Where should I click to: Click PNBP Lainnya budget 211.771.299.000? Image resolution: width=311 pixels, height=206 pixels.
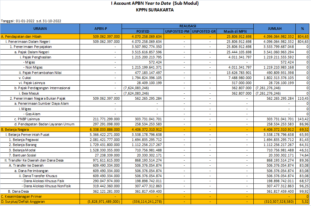click(106, 119)
